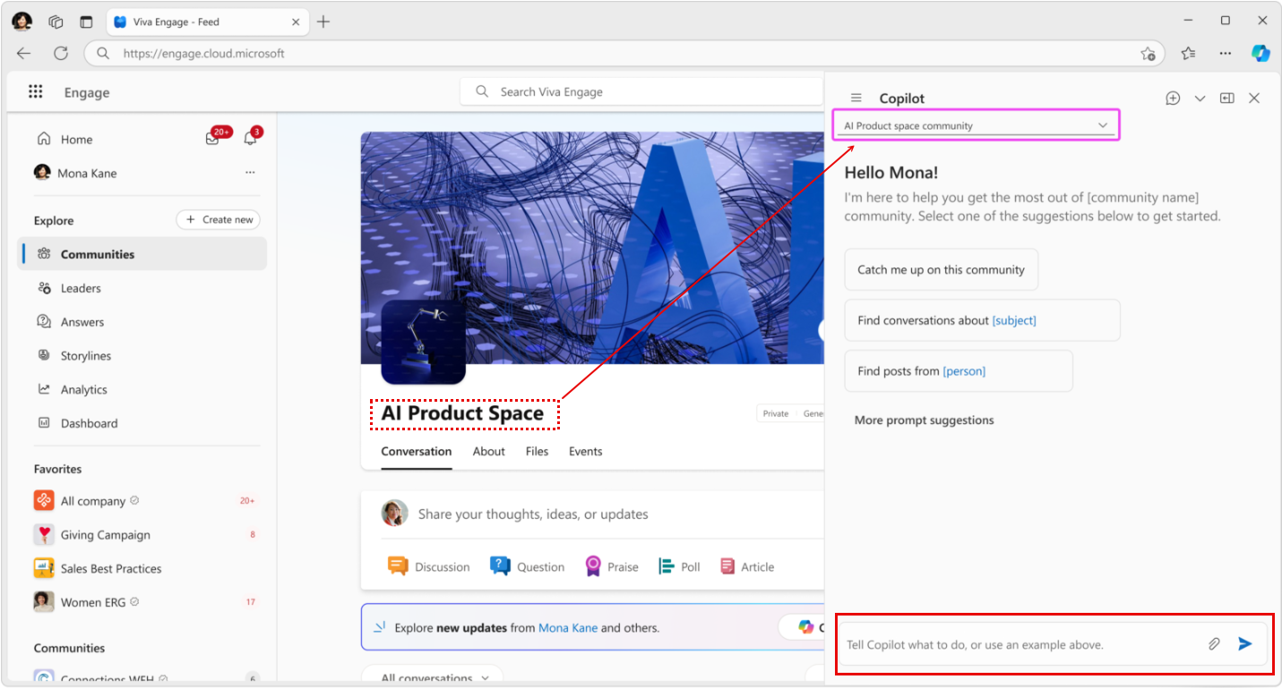Click the notifications bell icon
This screenshot has height=688, width=1282.
[251, 139]
